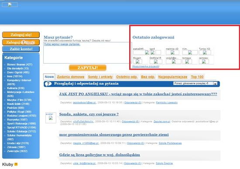Open the Bez odp. tab
The height and width of the screenshot is (169, 240).
(x=148, y=77)
